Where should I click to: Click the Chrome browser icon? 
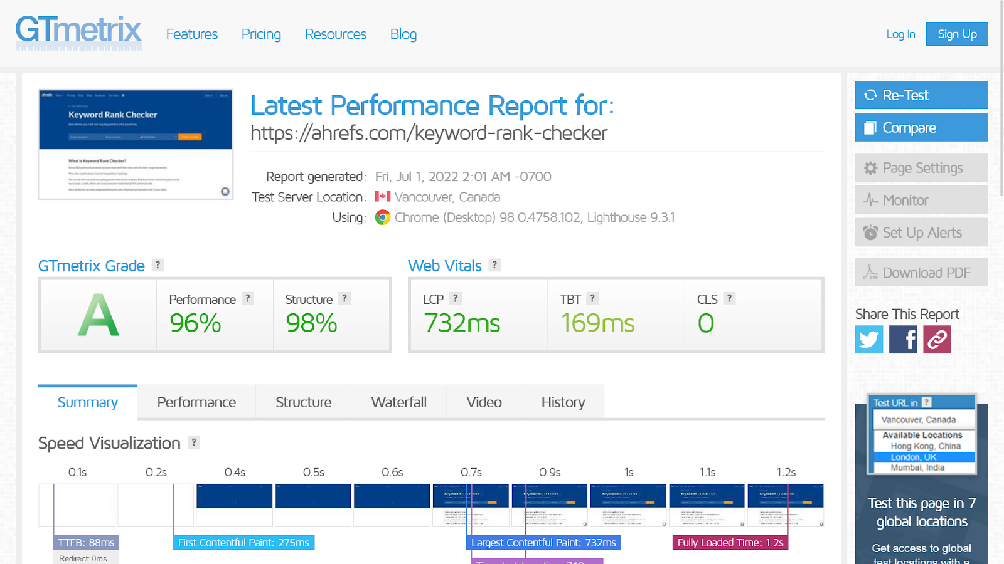(383, 217)
